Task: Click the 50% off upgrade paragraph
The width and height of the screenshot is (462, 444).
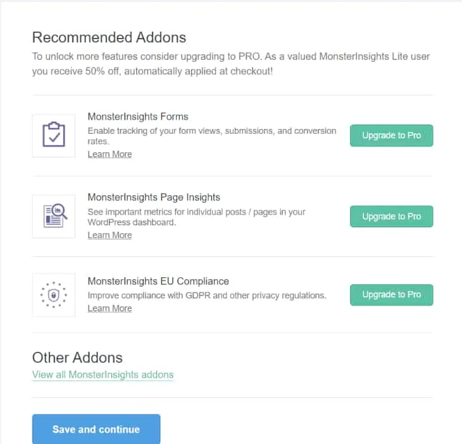Action: coord(231,64)
